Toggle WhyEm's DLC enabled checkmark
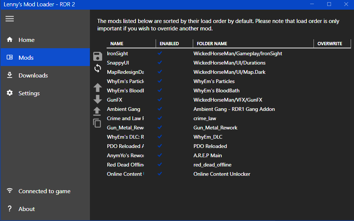354x221 pixels. pos(160,136)
